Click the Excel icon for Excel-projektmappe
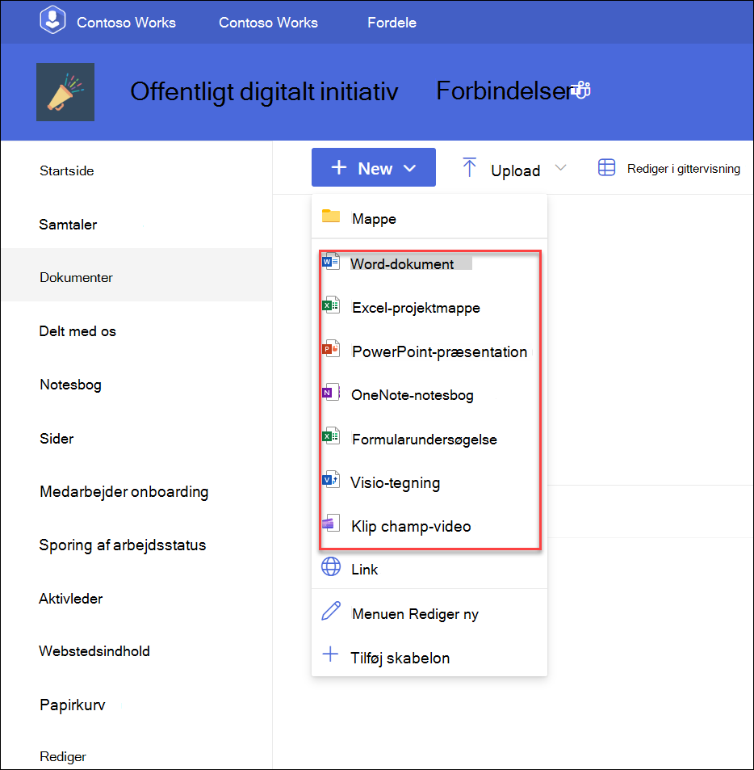The width and height of the screenshot is (754, 770). tap(331, 305)
